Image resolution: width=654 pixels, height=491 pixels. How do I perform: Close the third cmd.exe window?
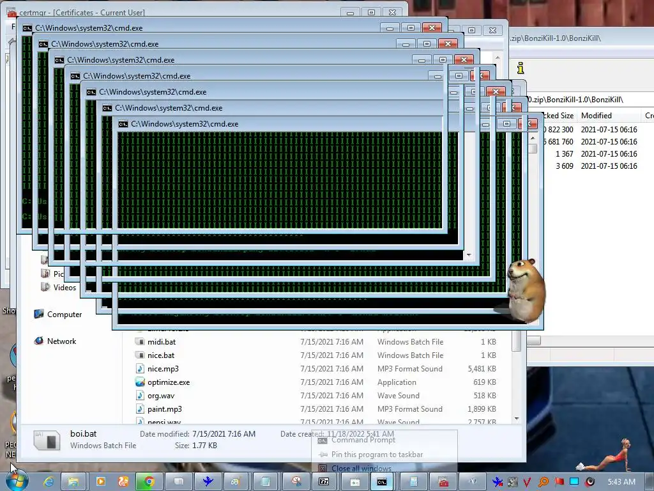tap(464, 59)
